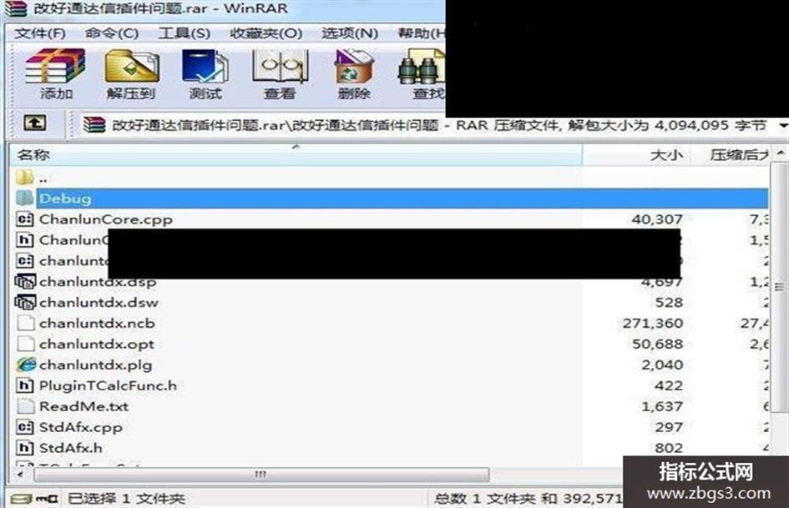Click the chanluntdx.opt file icon
The height and width of the screenshot is (508, 789).
tap(25, 344)
